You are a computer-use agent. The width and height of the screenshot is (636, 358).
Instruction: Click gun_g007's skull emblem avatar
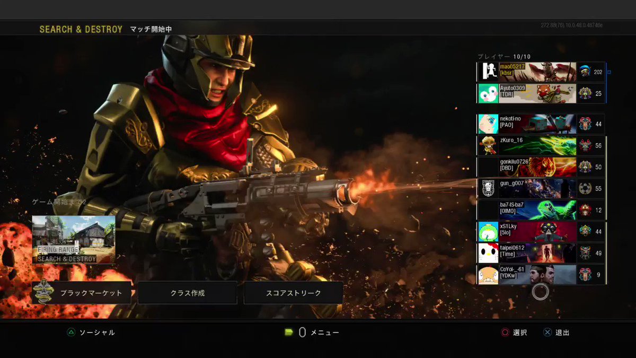(x=488, y=188)
